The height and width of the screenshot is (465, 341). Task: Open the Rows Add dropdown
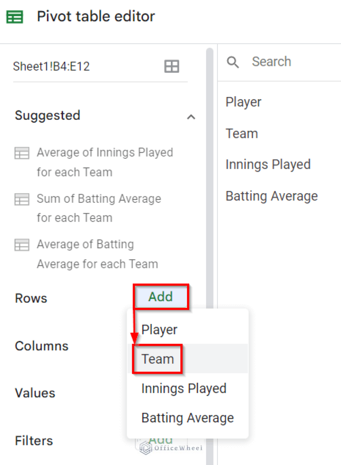tap(161, 297)
